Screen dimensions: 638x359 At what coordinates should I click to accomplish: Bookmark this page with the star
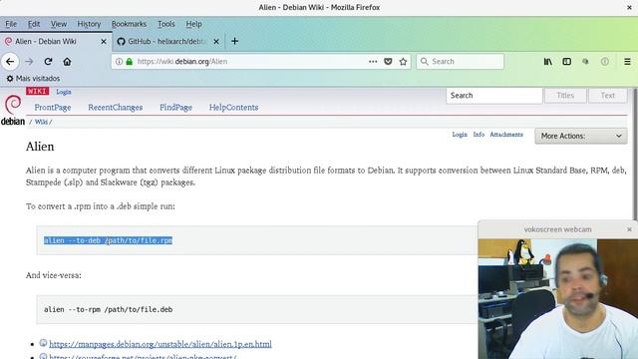pyautogui.click(x=403, y=62)
